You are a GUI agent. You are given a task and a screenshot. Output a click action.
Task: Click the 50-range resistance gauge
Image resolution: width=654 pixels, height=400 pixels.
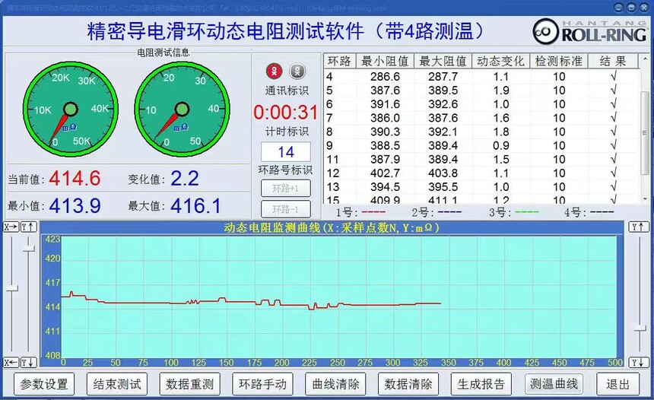point(182,110)
